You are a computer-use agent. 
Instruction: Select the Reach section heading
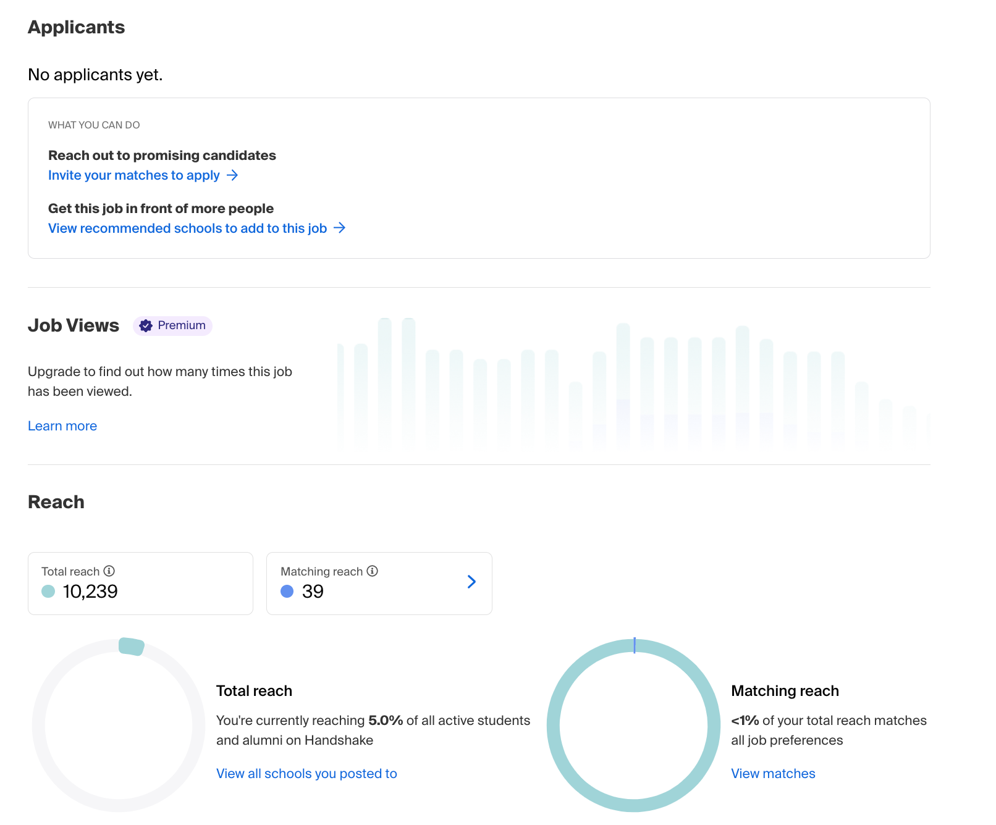pos(56,502)
